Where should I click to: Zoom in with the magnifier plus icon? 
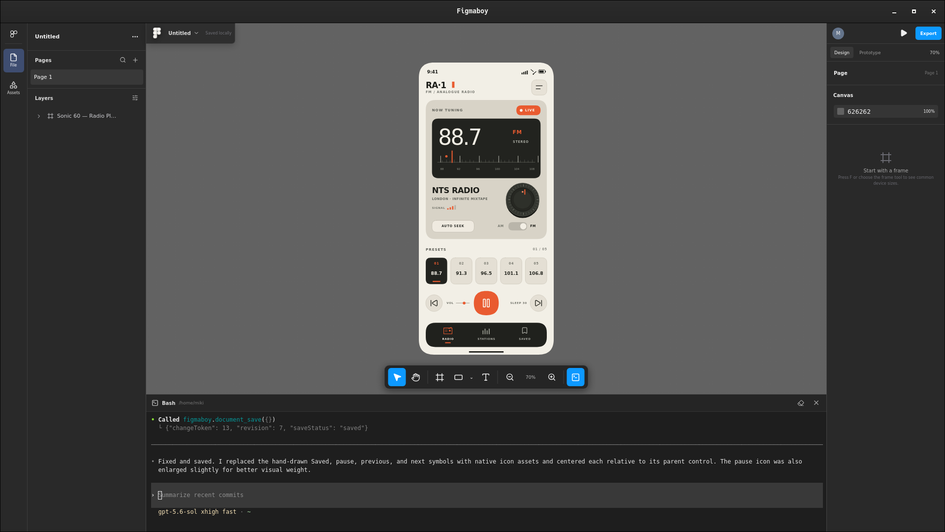click(552, 377)
